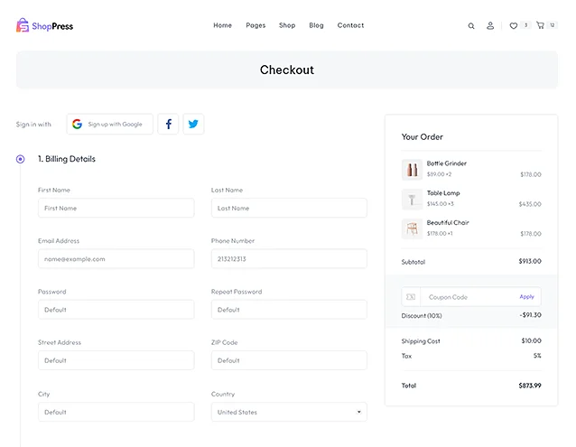Open the shopping cart icon
Screen dimensions: 576x447
coord(540,25)
